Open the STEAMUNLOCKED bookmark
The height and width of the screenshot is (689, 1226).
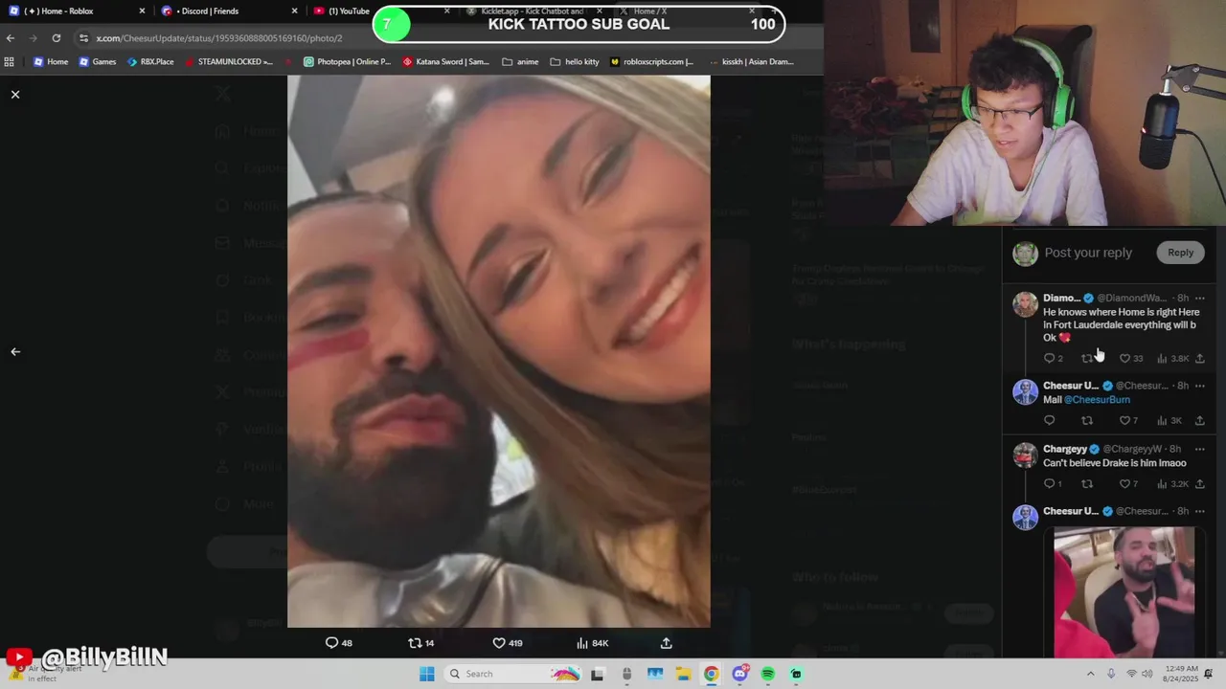click(229, 61)
